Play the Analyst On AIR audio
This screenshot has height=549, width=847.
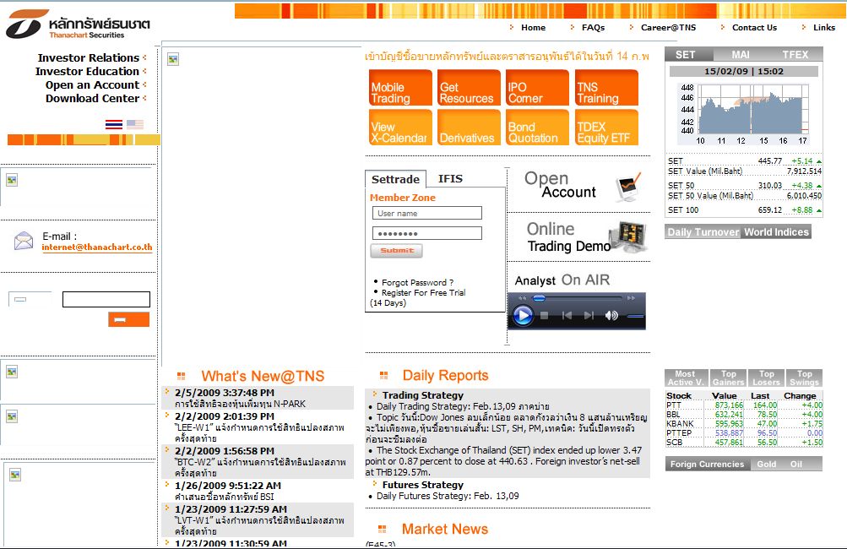click(x=523, y=315)
